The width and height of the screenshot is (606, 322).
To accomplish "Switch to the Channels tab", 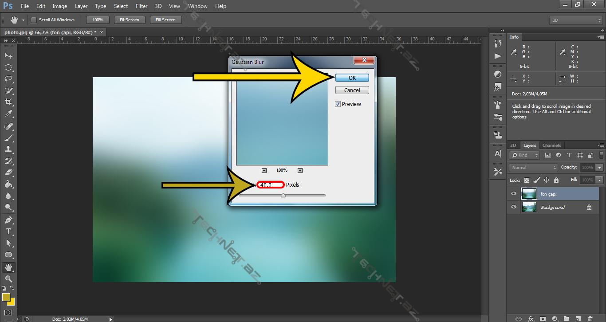I will coord(551,145).
